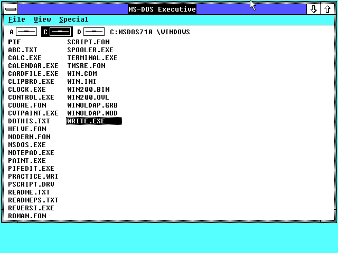Select the PIF directory entry
Screen dimensions: 338x253
[x=14, y=42]
